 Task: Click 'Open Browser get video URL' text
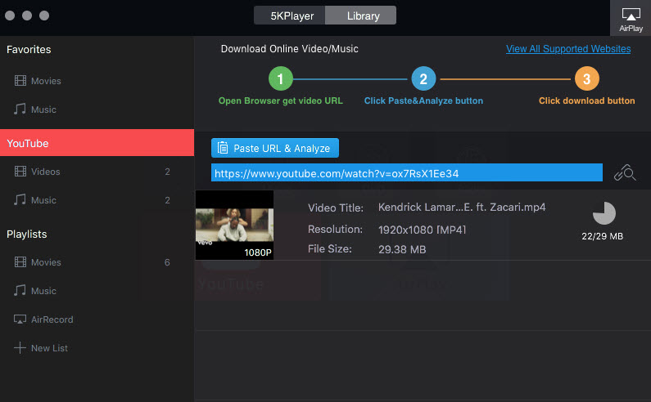pyautogui.click(x=281, y=100)
